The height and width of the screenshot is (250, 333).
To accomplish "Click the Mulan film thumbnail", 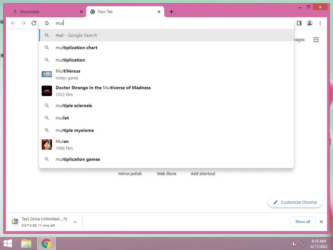I will (47, 145).
